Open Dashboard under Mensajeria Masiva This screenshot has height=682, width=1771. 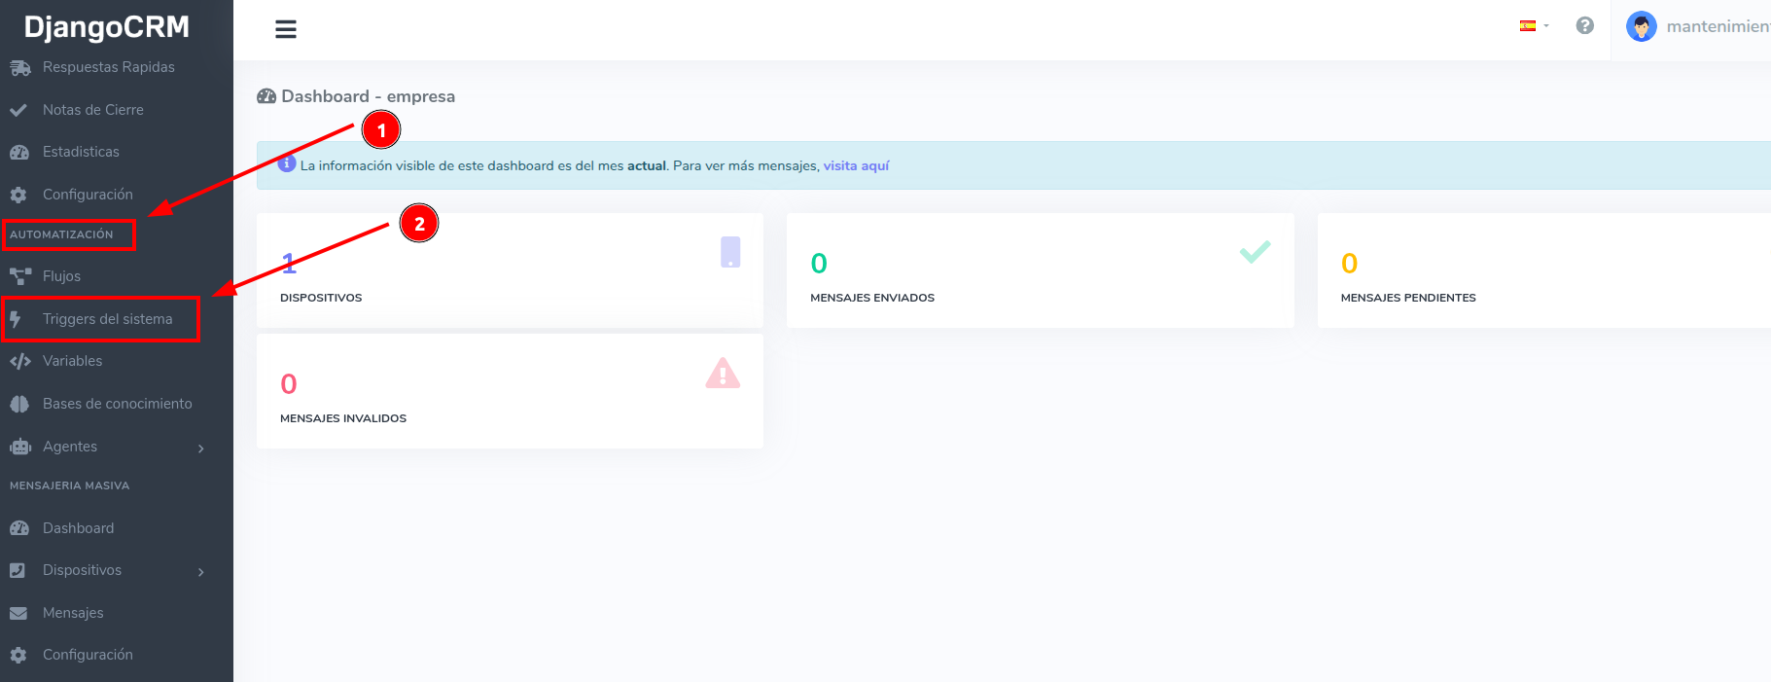point(78,528)
